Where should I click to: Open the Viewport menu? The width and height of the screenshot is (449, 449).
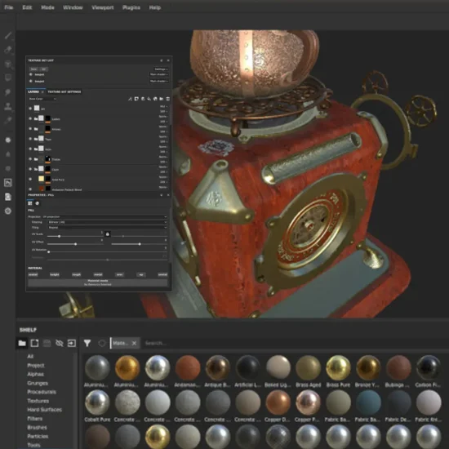pos(103,7)
